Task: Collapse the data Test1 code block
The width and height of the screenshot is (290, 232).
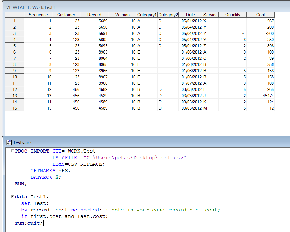Action: (x=12, y=197)
